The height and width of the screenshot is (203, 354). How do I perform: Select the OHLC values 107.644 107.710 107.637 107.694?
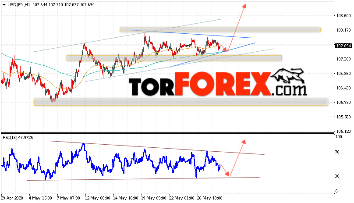coord(64,5)
